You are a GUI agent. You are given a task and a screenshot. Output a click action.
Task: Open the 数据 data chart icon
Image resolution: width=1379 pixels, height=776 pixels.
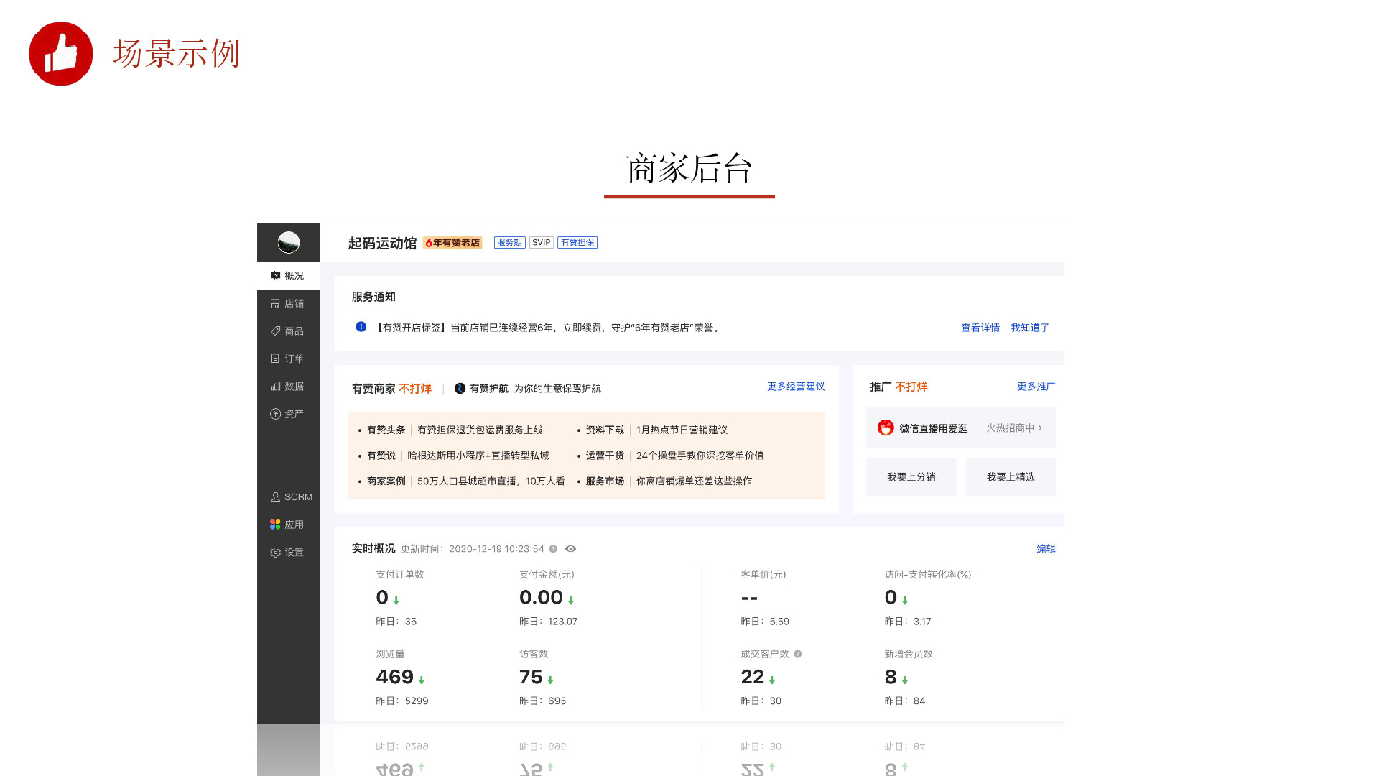[x=275, y=387]
